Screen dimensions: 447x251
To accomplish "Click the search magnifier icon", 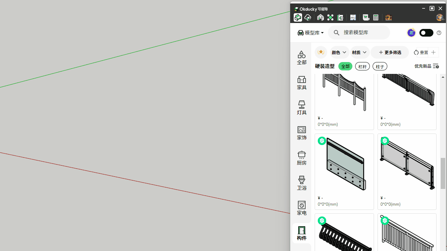I will point(336,32).
